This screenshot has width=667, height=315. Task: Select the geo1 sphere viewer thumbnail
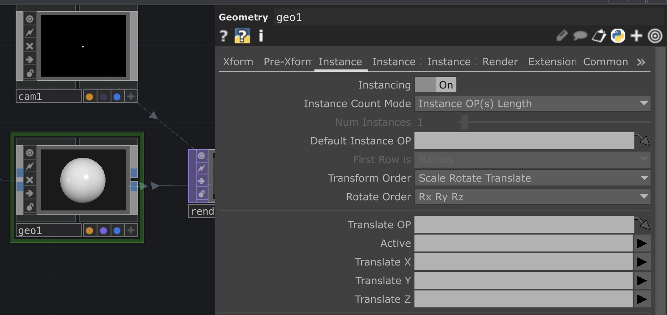pyautogui.click(x=83, y=180)
